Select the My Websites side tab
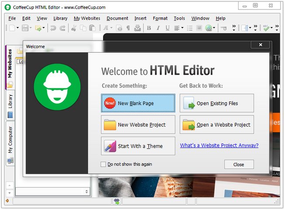 [10, 67]
